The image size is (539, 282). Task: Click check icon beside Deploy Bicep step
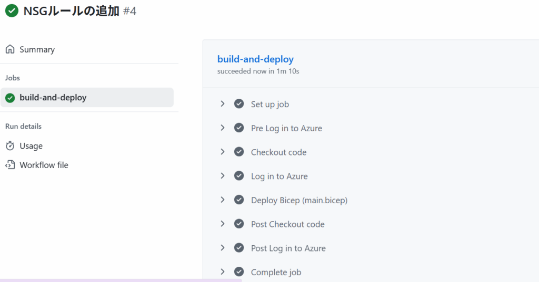(x=239, y=200)
